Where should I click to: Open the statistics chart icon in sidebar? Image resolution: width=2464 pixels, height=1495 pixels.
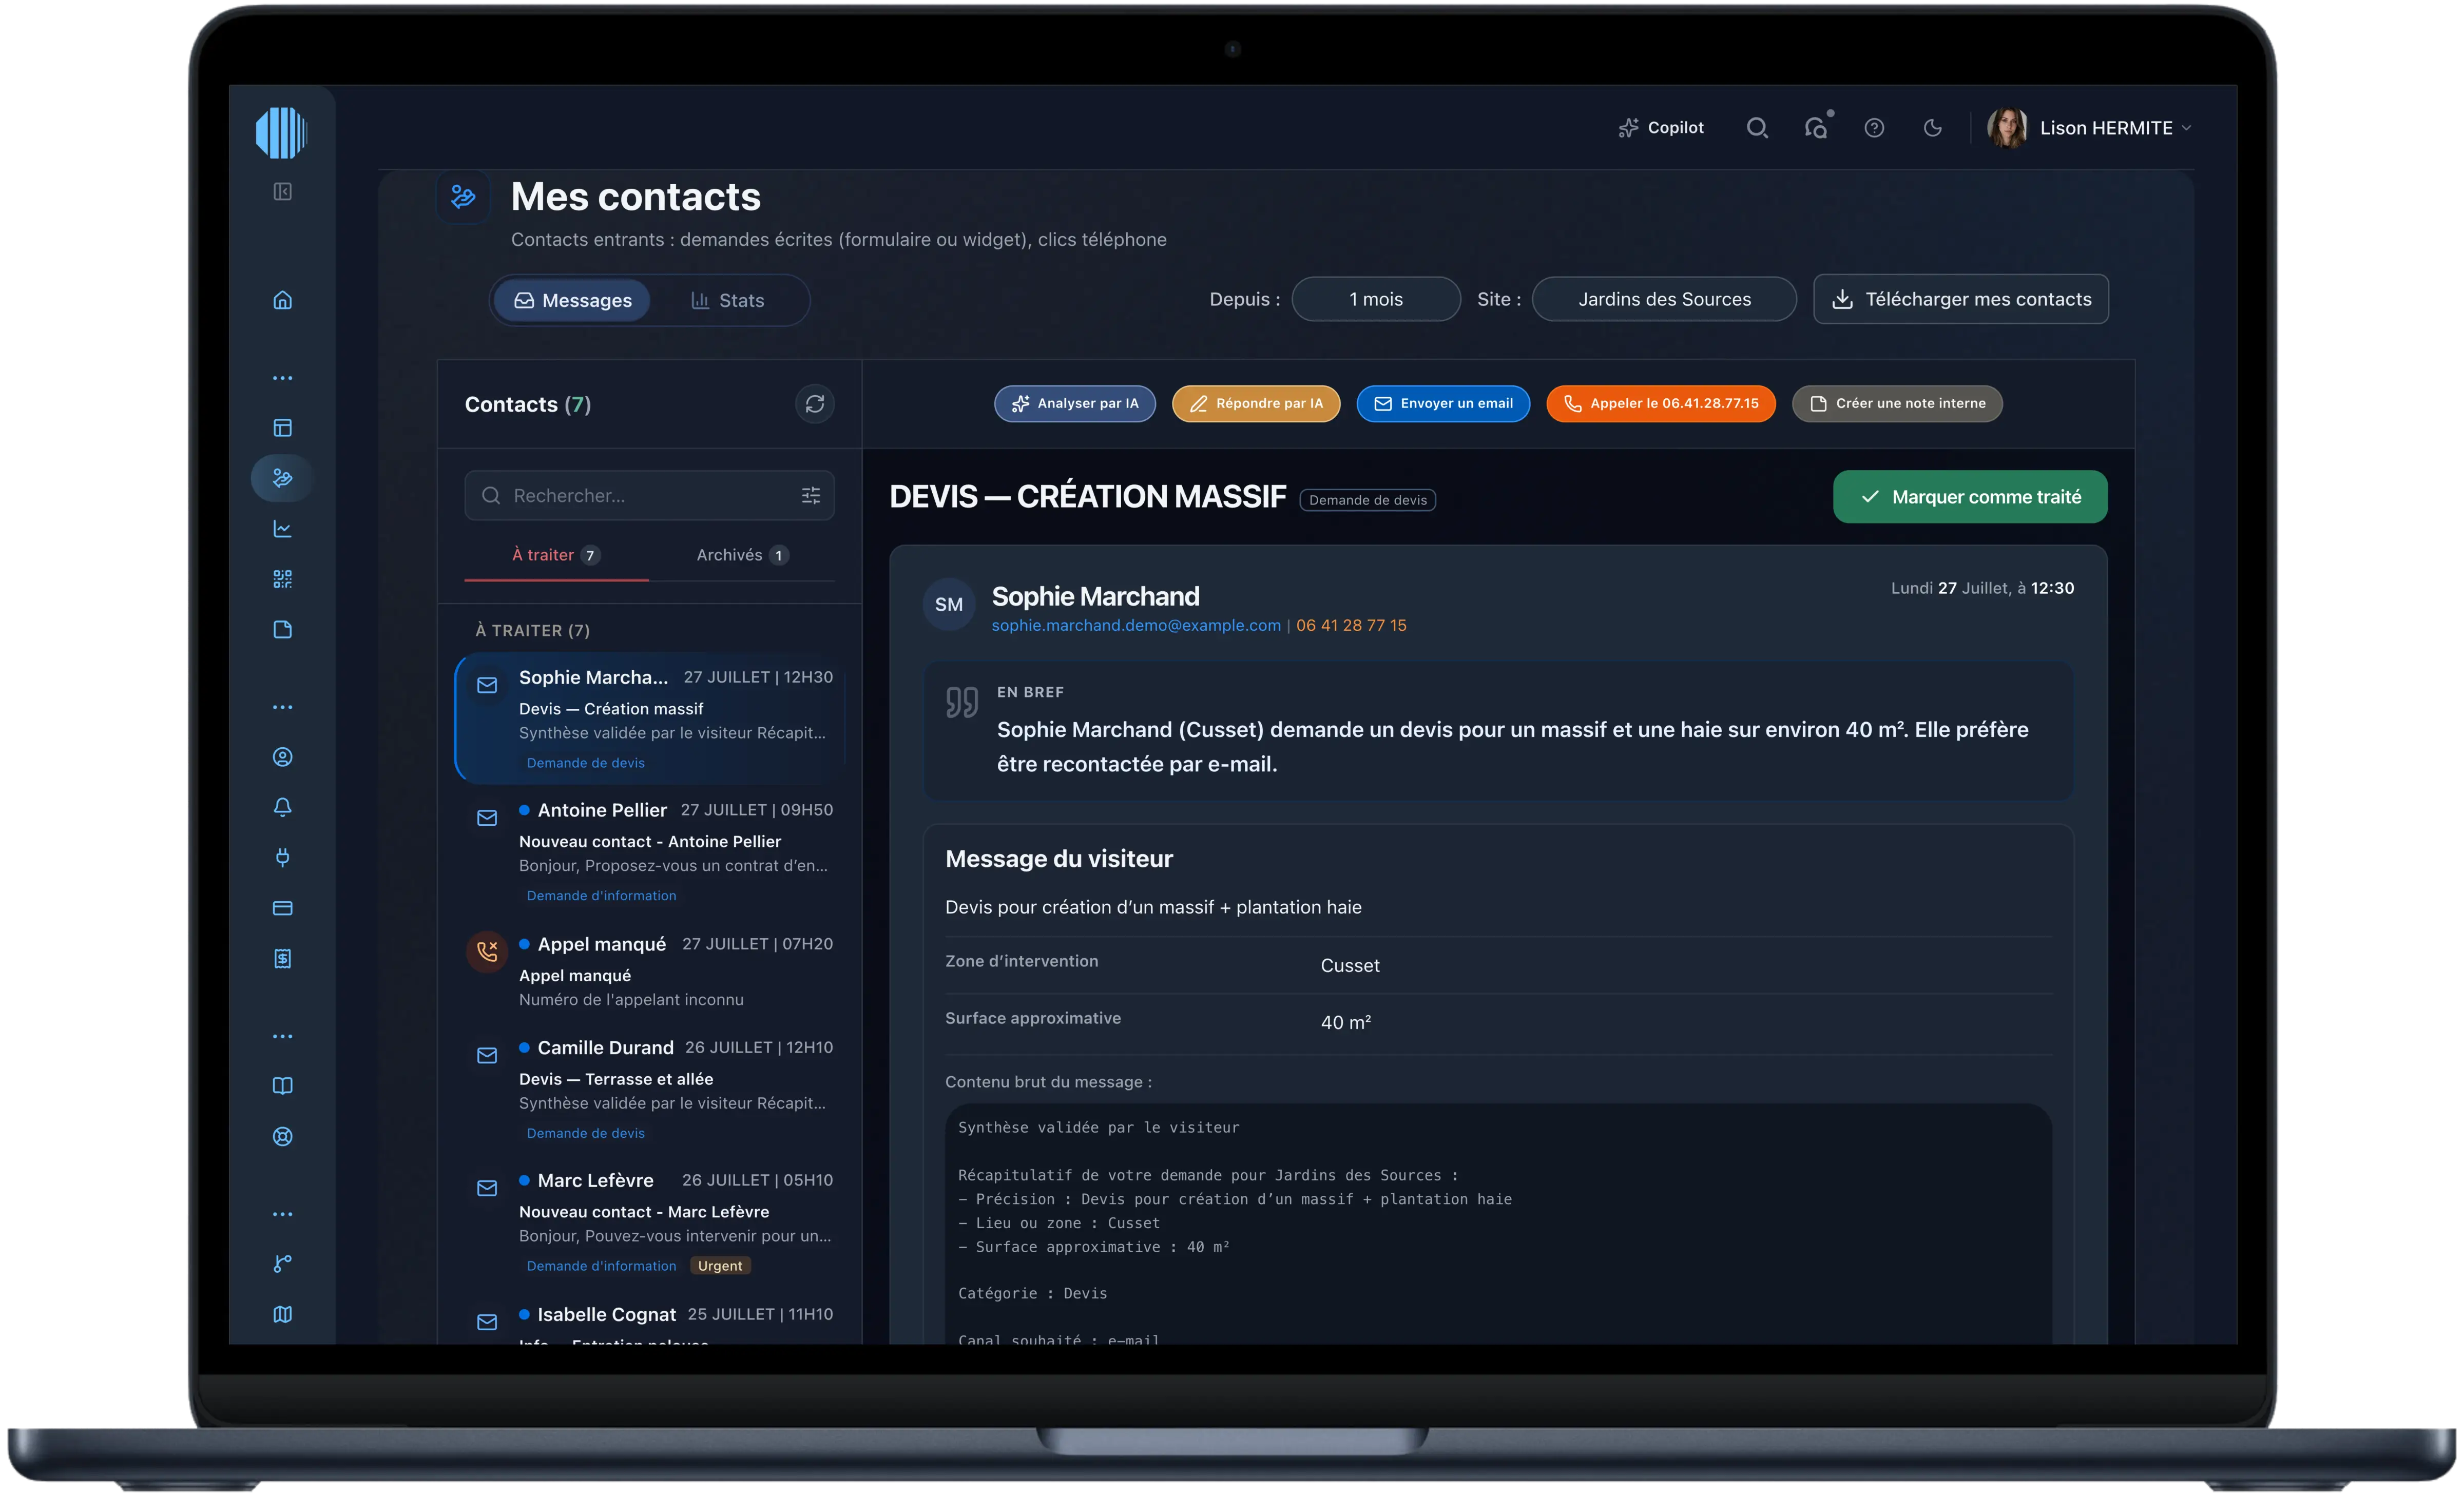(283, 529)
